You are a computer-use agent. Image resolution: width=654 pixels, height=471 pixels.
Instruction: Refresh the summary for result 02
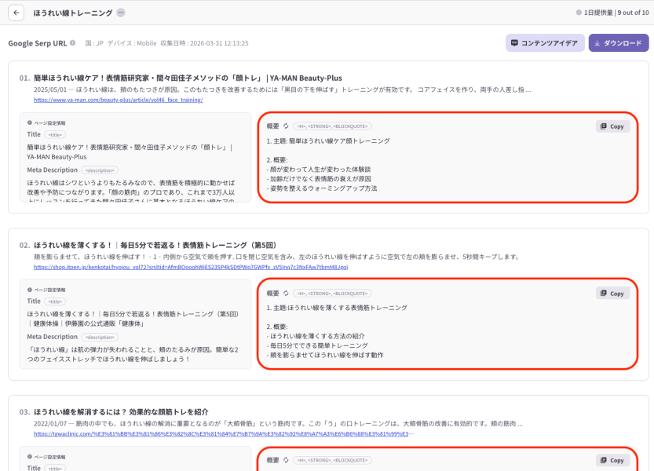pyautogui.click(x=286, y=293)
